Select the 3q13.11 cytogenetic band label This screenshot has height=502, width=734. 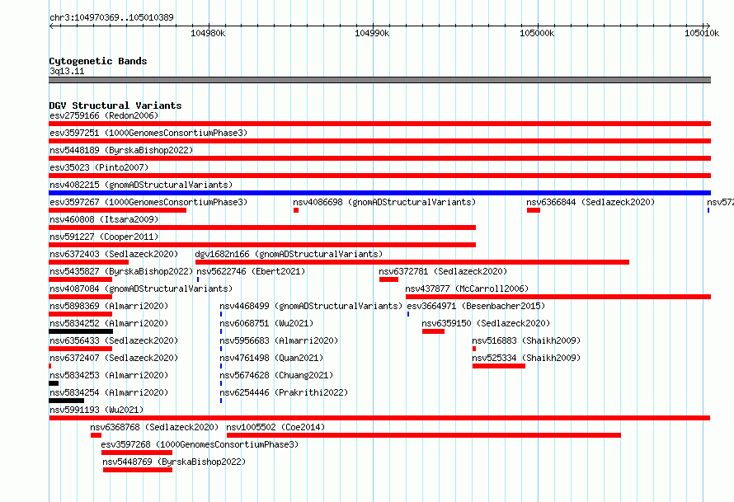click(x=67, y=71)
